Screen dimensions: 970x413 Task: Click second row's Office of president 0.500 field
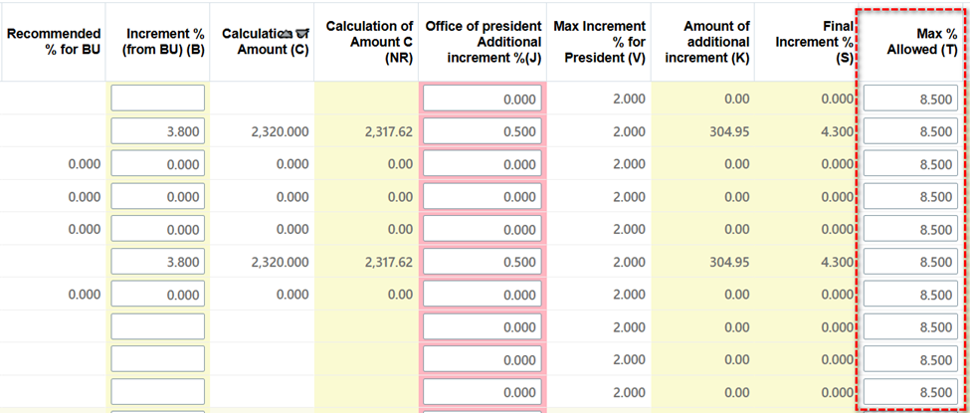[x=483, y=131]
